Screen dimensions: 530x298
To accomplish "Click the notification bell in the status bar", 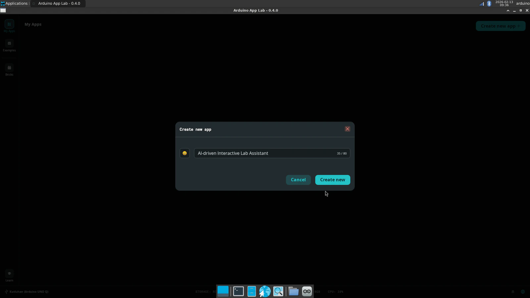I will tap(513, 292).
